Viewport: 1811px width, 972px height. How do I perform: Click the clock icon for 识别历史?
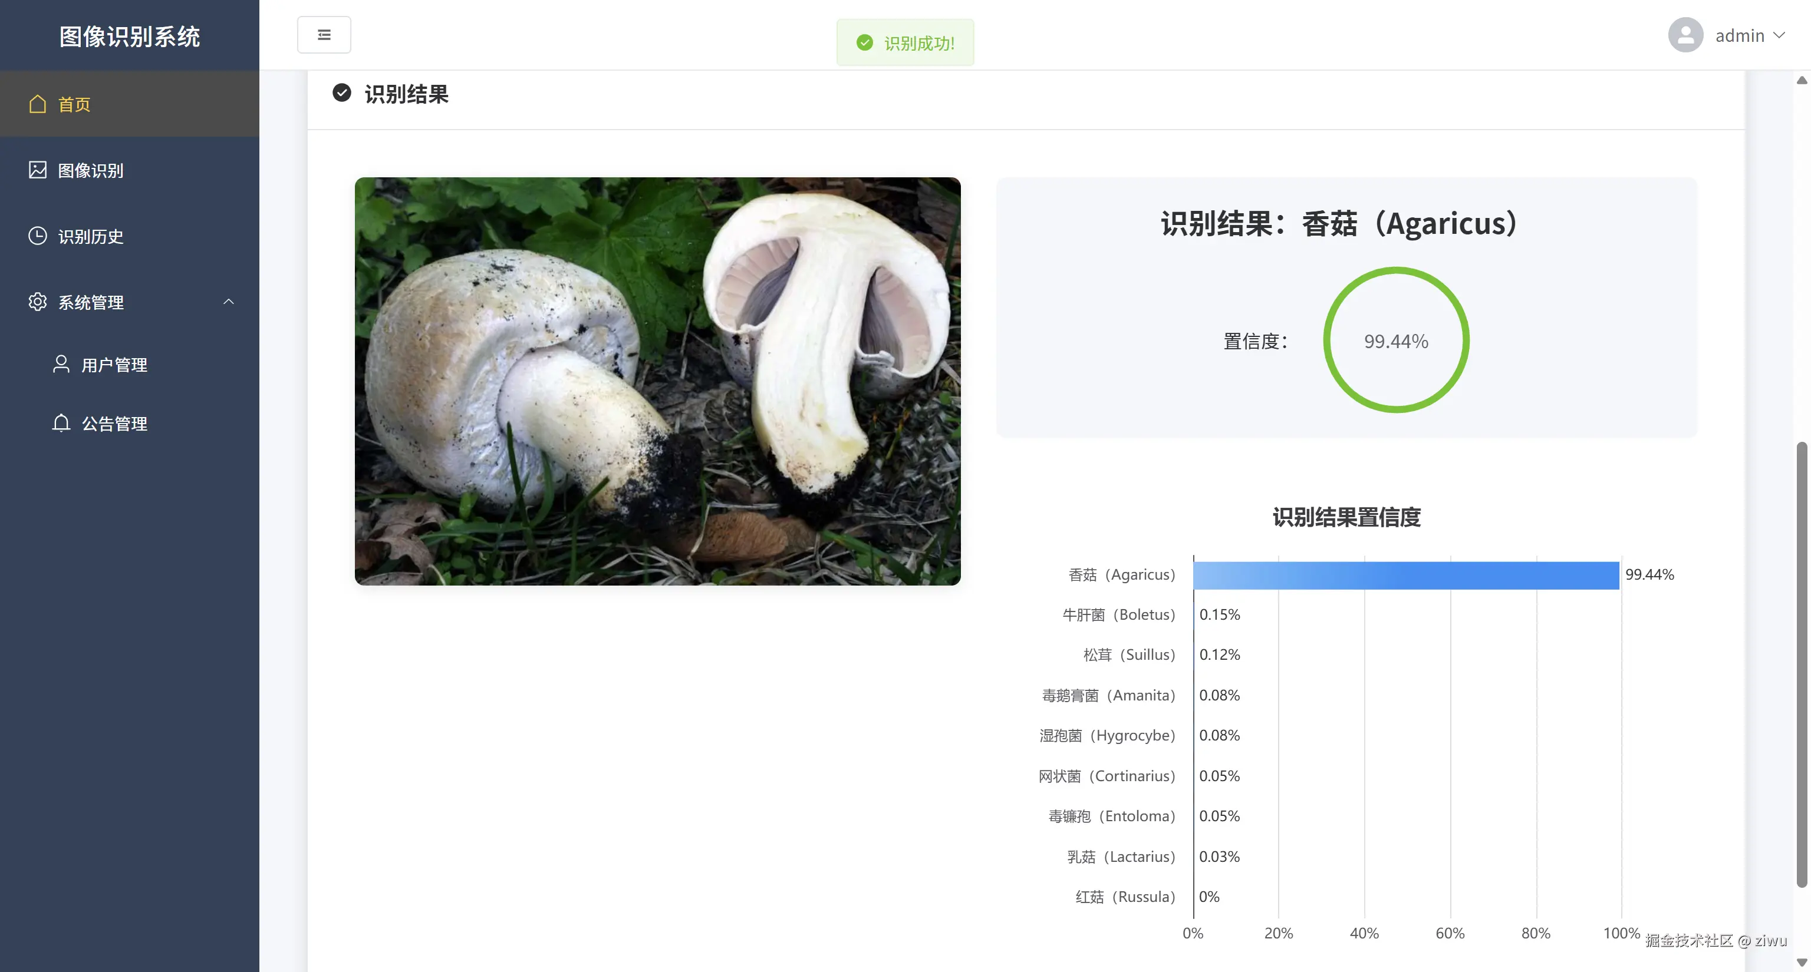coord(37,236)
